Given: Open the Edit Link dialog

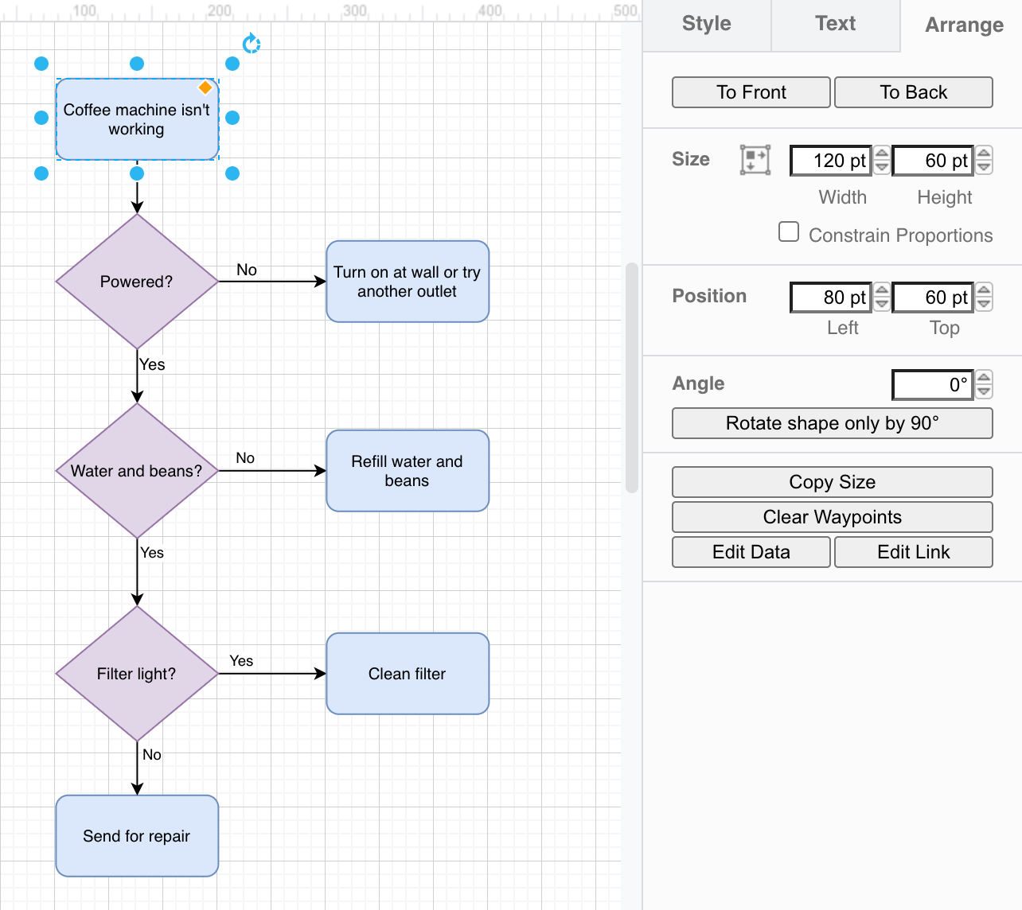Looking at the screenshot, I should tap(913, 551).
